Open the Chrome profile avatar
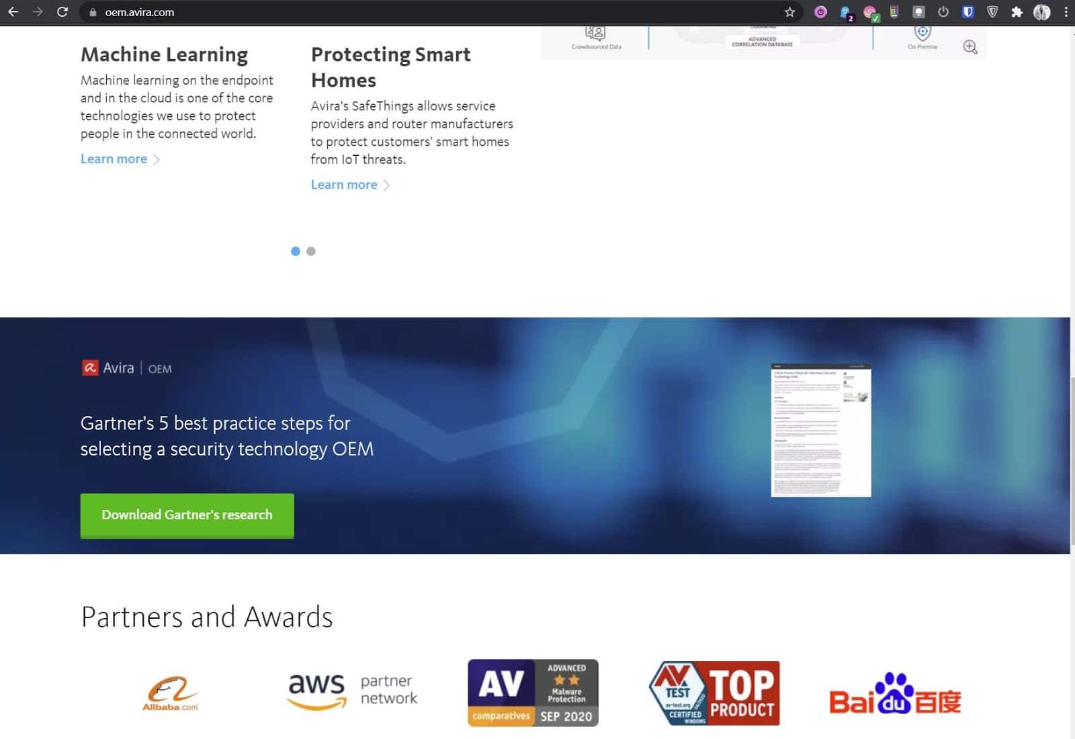The height and width of the screenshot is (739, 1075). [x=1042, y=12]
